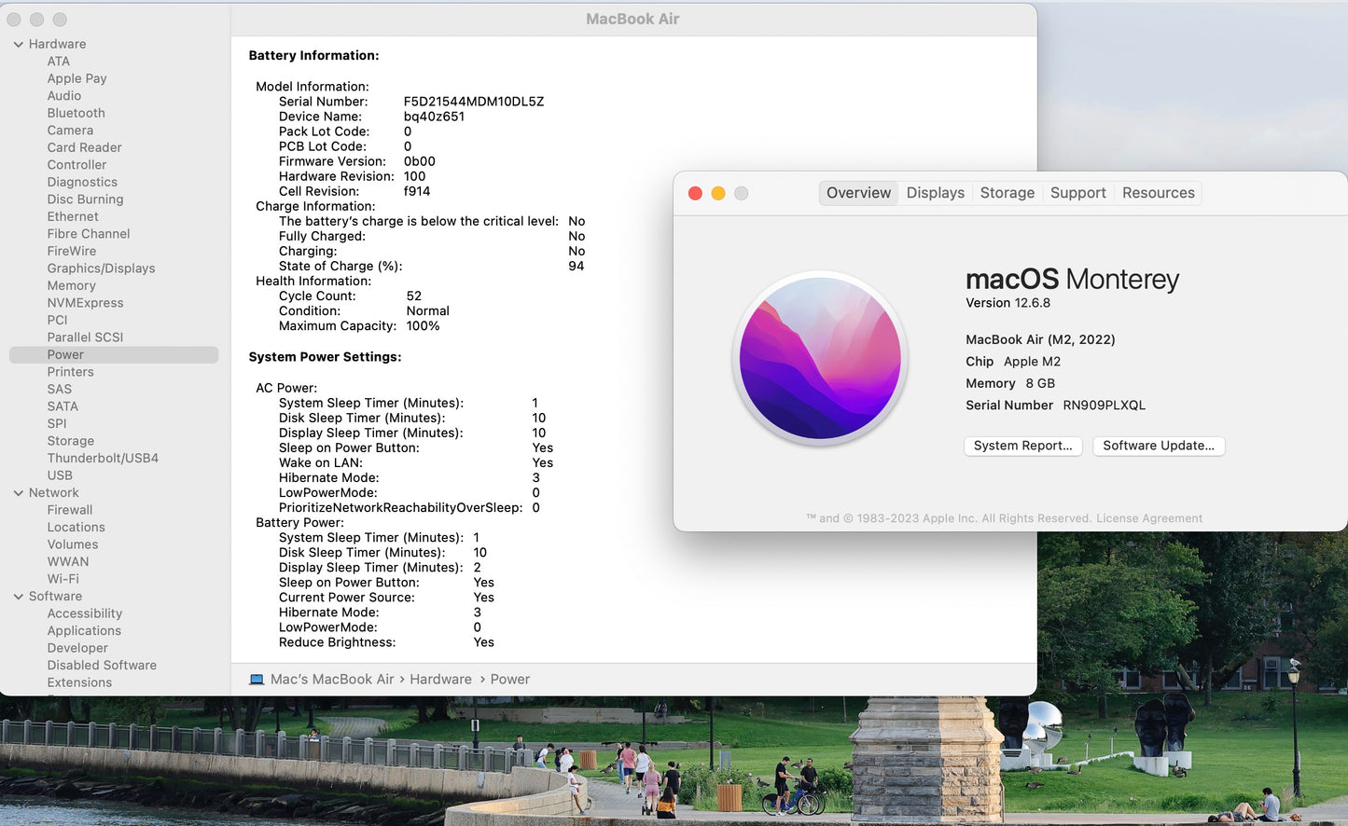1348x826 pixels.
Task: Select Disc Burning in the sidebar
Action: (x=86, y=200)
